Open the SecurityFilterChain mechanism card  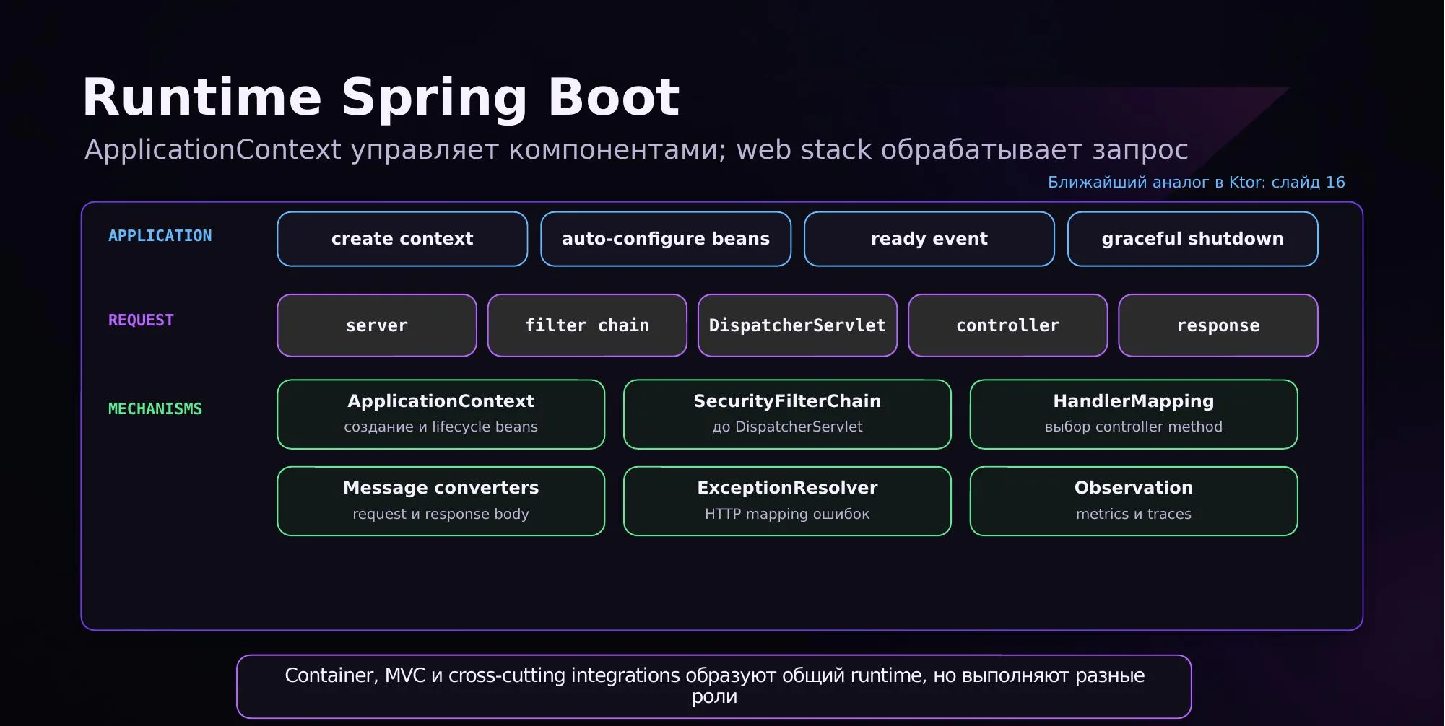point(787,414)
